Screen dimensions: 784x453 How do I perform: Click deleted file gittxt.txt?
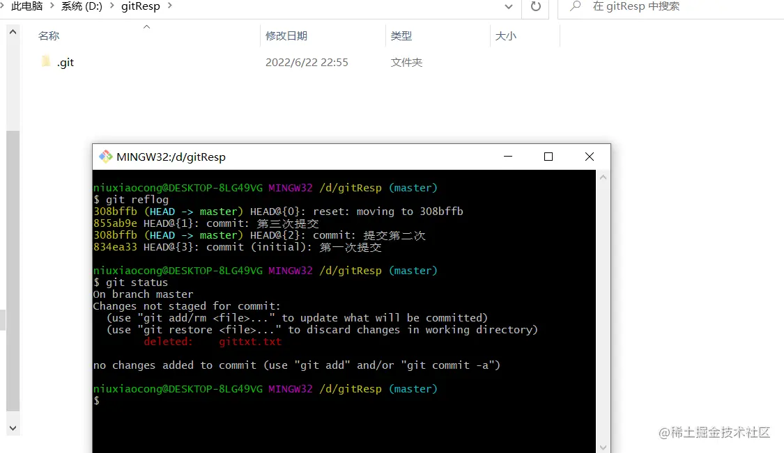250,342
